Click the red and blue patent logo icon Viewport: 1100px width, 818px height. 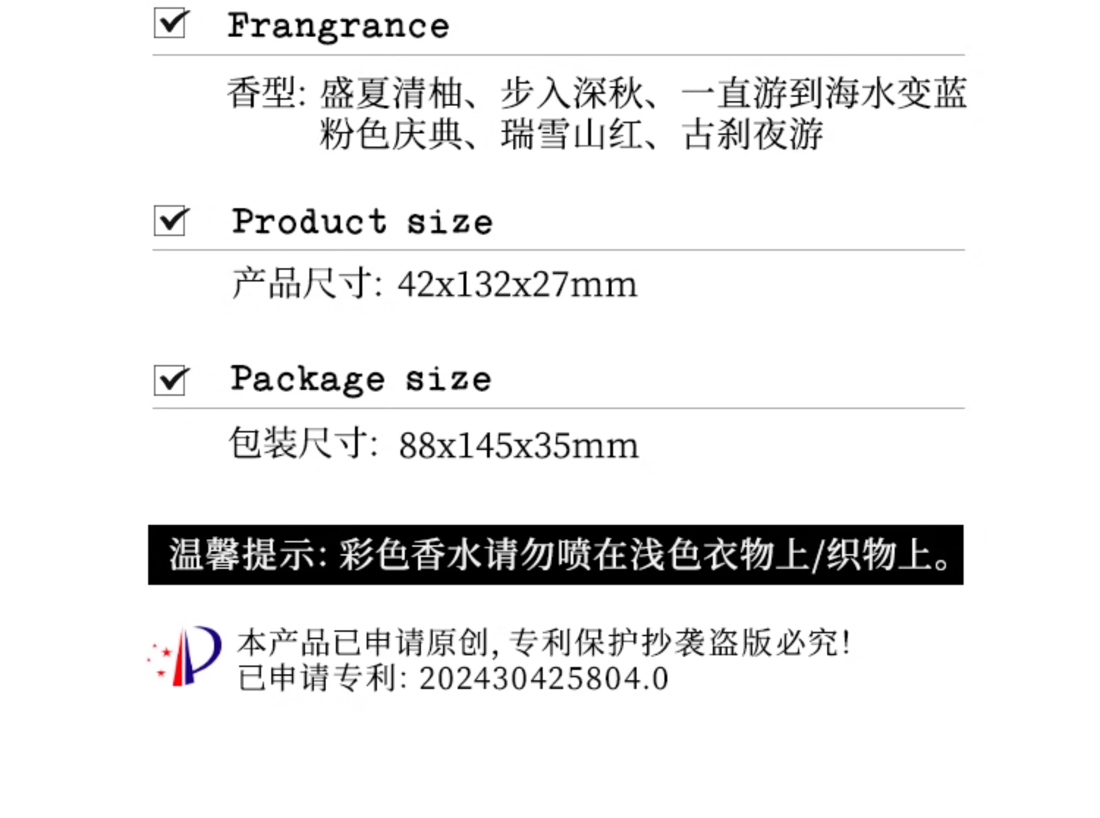[184, 656]
